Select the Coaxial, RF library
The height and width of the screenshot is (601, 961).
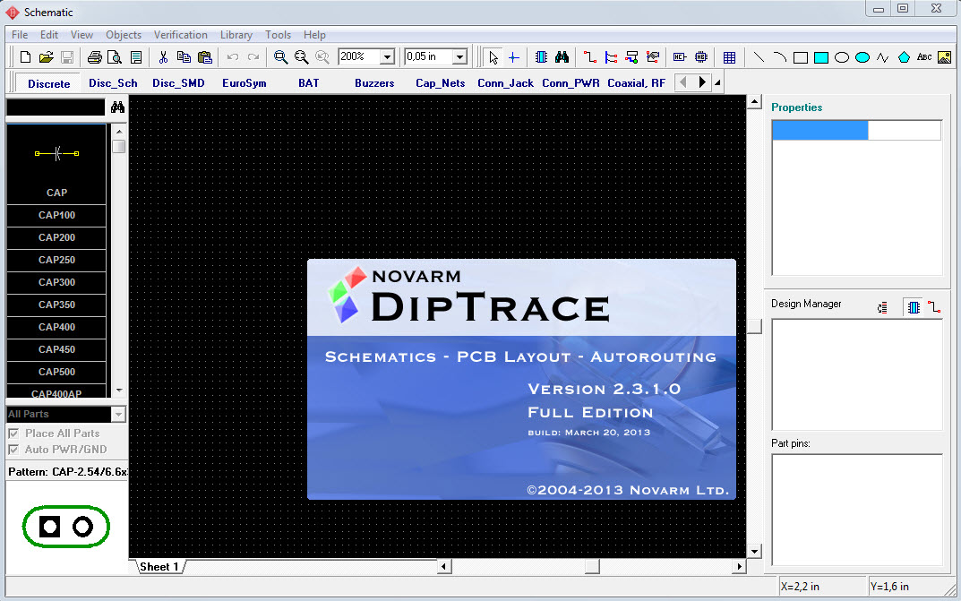click(636, 83)
